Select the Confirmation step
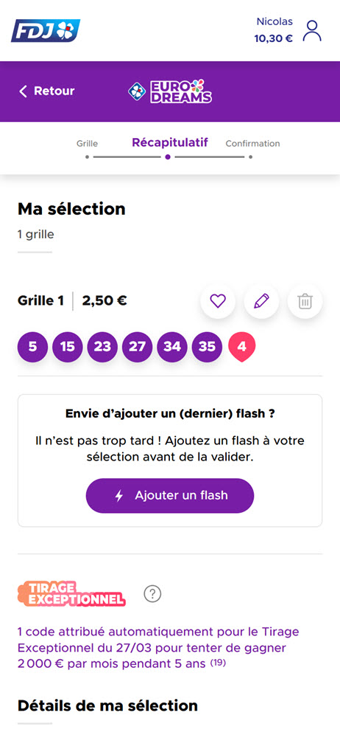Screen dimensions: 340x738 tap(252, 144)
